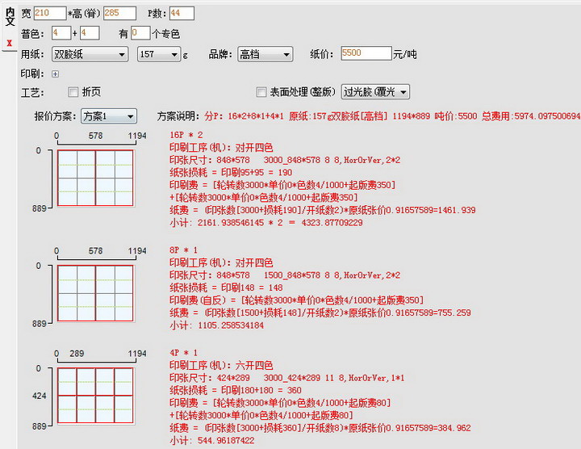The image size is (581, 449).
Task: Click the 纸费 line ending in 1461.939
Action: coord(322,210)
